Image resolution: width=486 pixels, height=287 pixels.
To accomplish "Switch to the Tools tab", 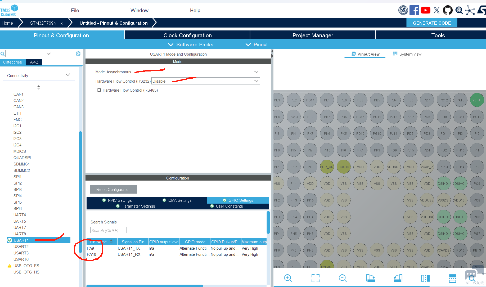I will click(x=438, y=35).
